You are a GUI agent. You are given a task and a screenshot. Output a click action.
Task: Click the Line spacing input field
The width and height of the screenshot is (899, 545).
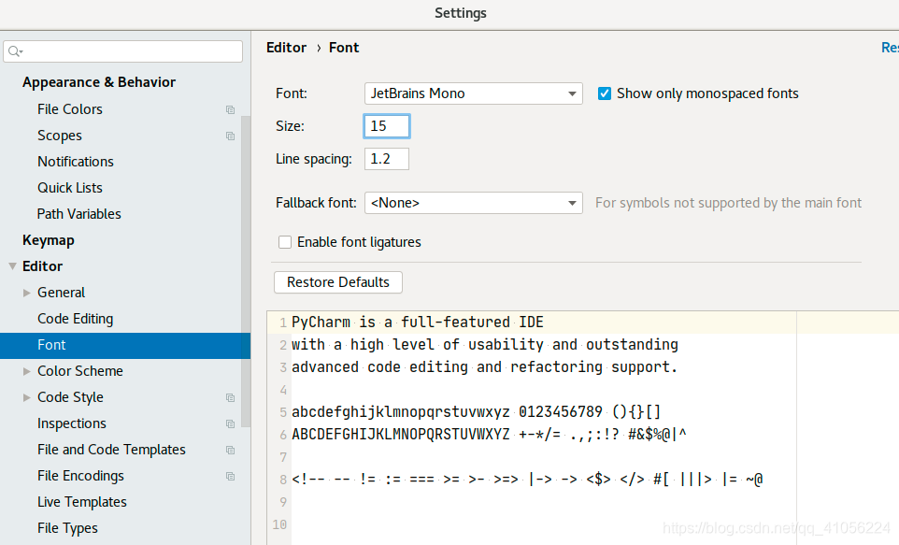387,159
